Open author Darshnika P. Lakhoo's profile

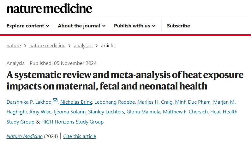click(x=29, y=102)
